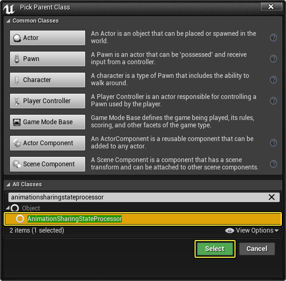This screenshot has width=286, height=281.
Task: Select AnimationSharingStateProcessor in the class list
Action: 143,219
